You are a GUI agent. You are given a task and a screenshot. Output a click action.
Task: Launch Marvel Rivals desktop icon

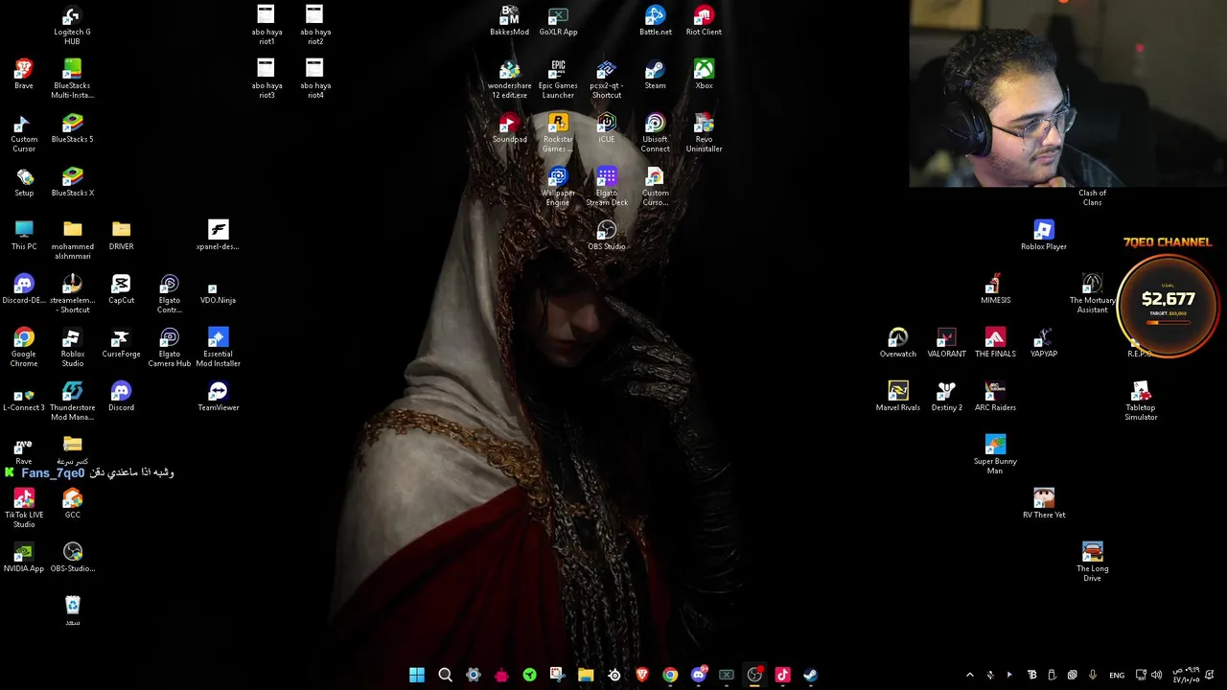click(898, 397)
